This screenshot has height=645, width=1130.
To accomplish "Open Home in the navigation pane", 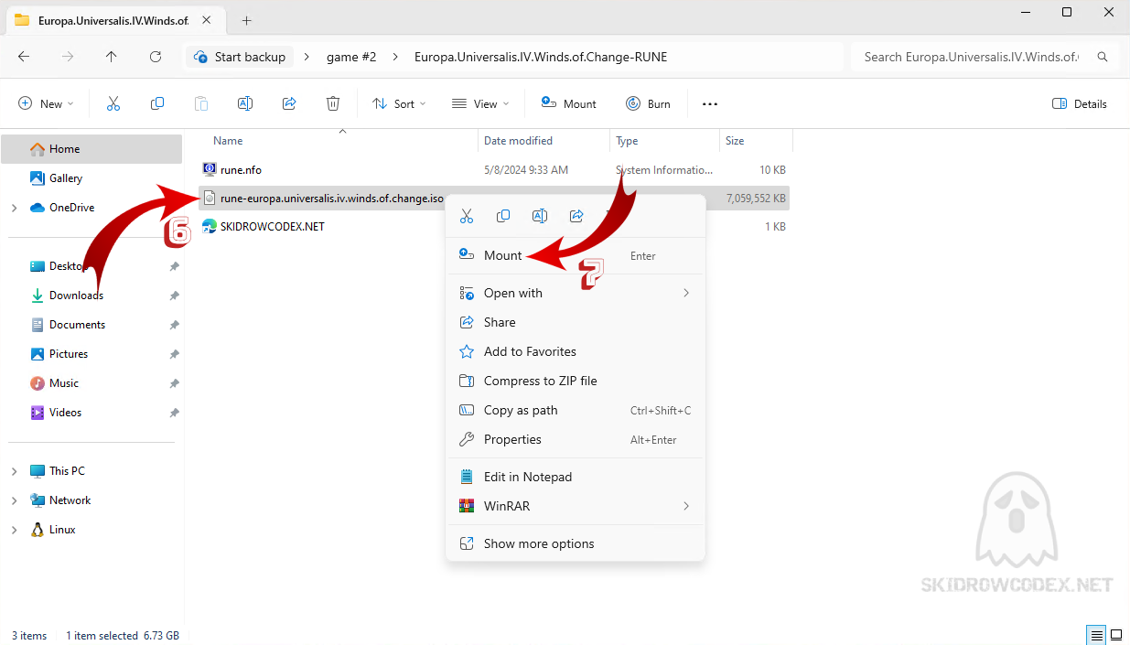I will click(91, 149).
